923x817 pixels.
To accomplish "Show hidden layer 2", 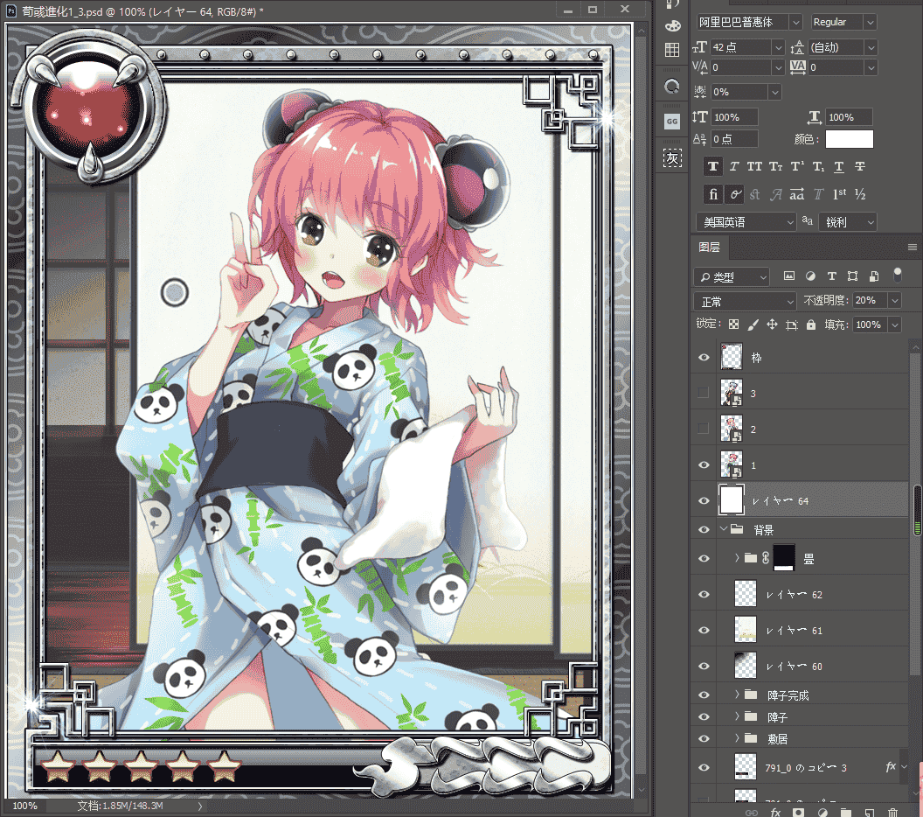I will click(704, 429).
